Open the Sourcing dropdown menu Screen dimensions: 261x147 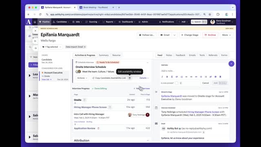pos(93,22)
